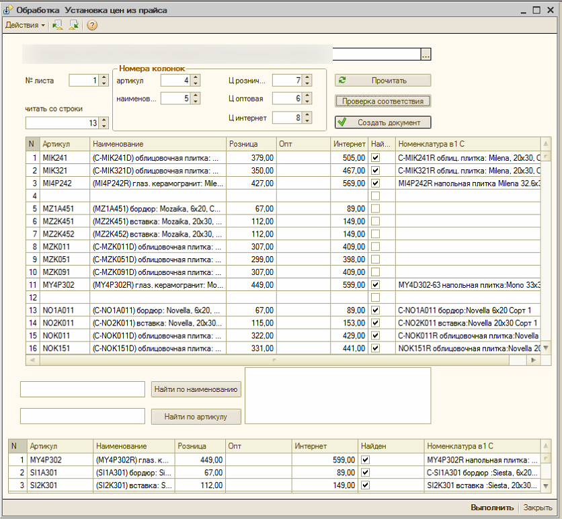Increase the Ц интернет column number
Image resolution: width=562 pixels, height=519 pixels.
tap(307, 115)
